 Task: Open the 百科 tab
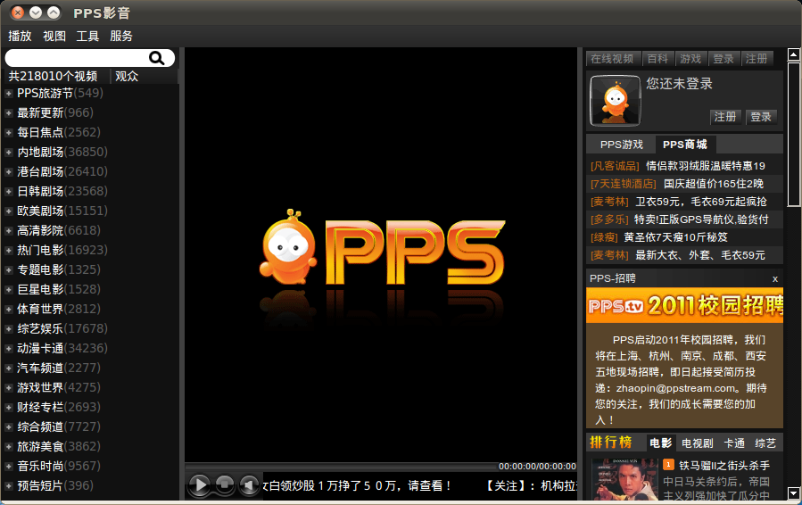[657, 59]
